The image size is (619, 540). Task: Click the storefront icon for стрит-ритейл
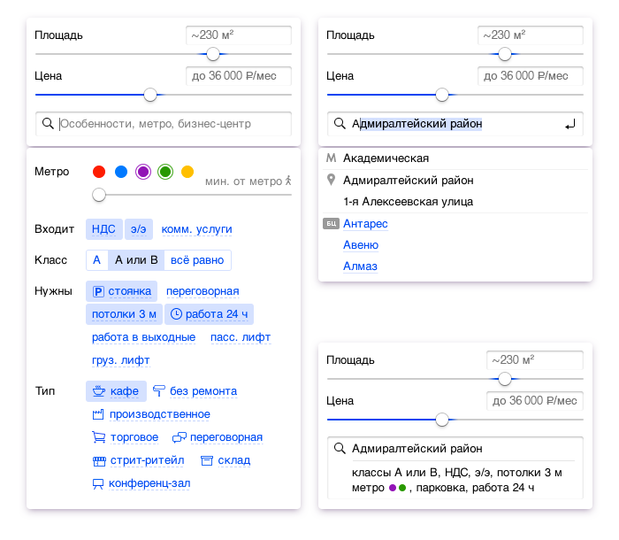click(x=99, y=460)
